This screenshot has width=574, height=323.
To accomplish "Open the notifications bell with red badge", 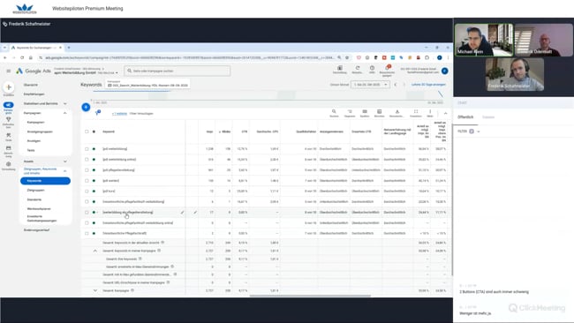I will 387,68.
